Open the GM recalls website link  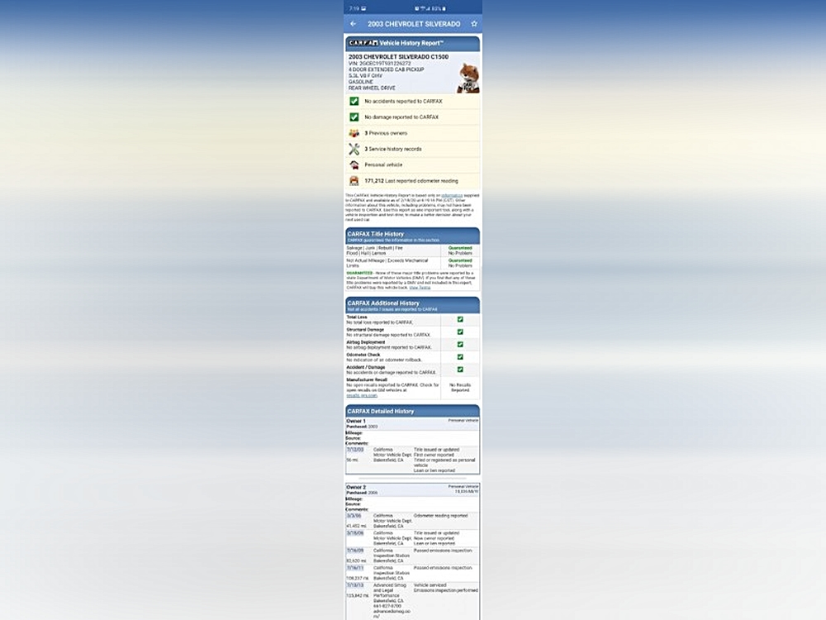tap(362, 395)
